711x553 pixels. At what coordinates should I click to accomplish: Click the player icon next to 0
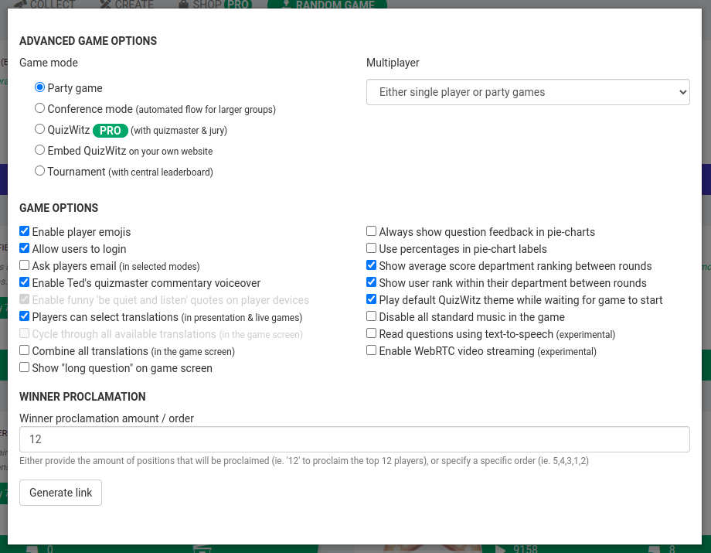click(32, 549)
